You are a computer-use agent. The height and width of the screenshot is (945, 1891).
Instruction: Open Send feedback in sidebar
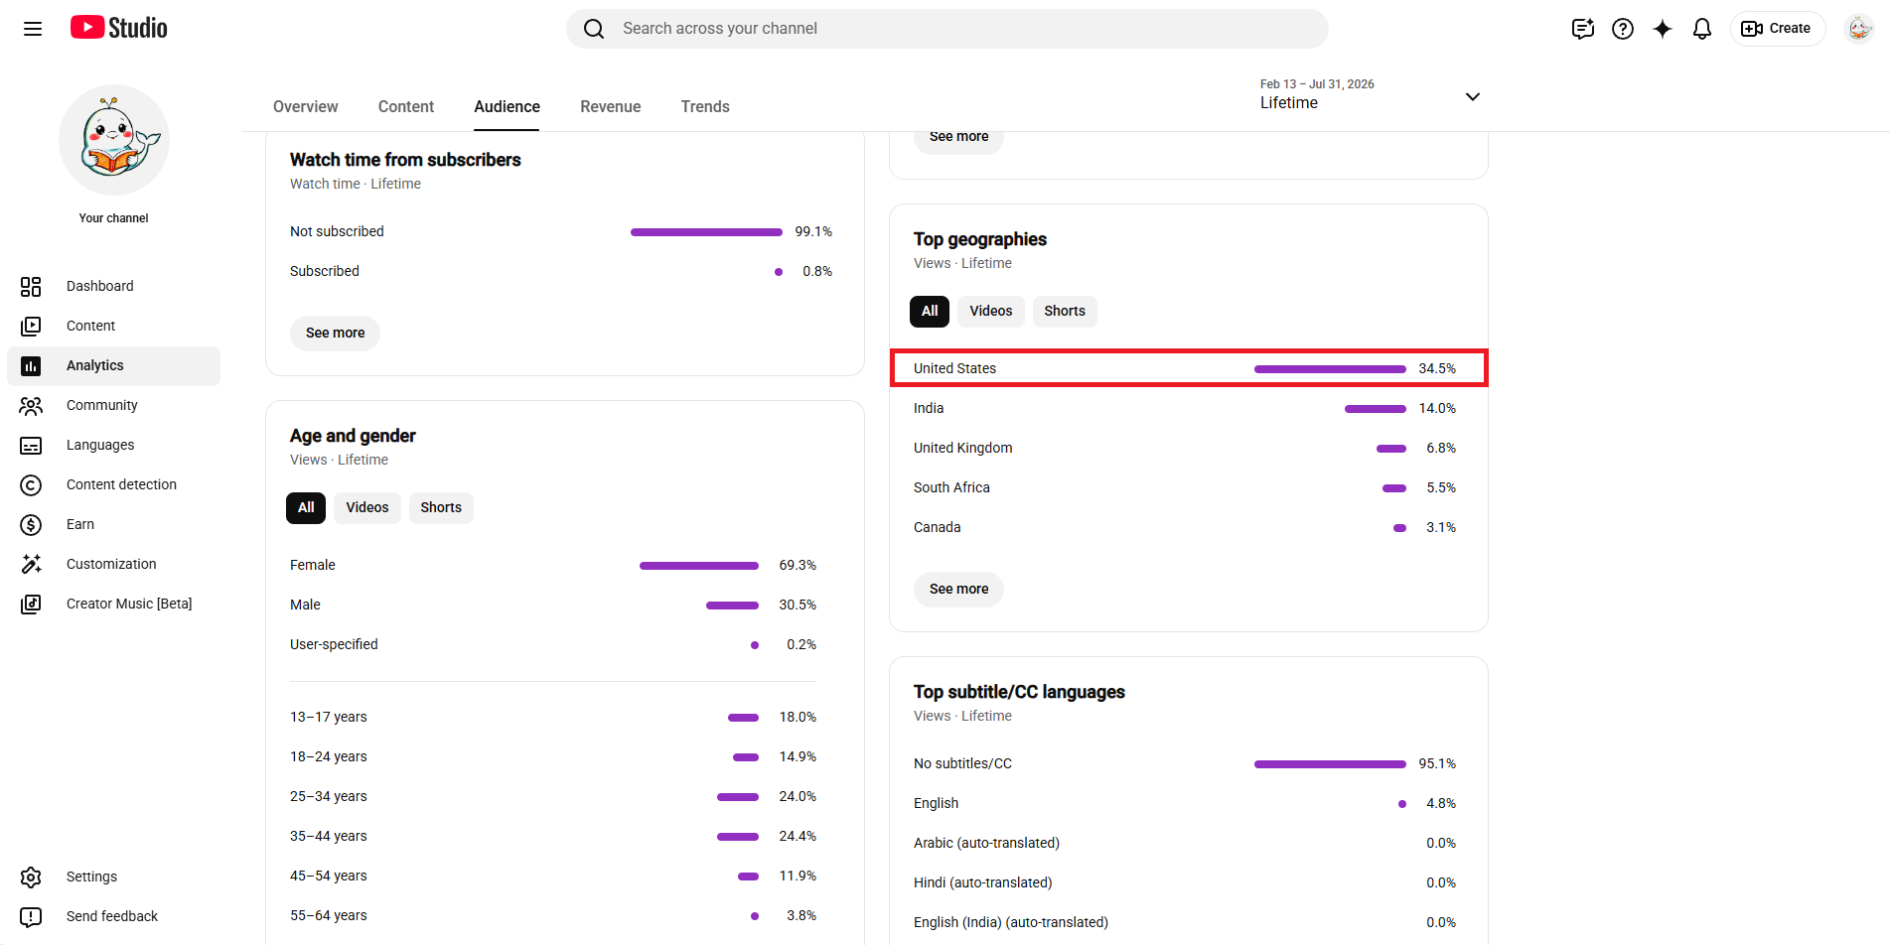[113, 916]
